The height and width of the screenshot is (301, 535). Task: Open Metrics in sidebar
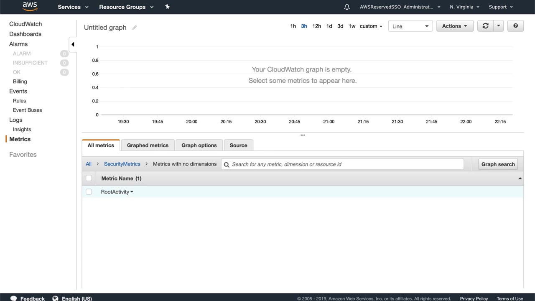coord(20,139)
